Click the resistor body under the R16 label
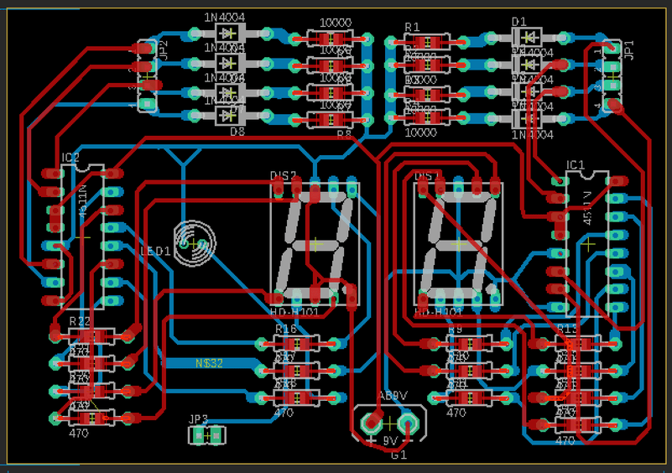The image size is (672, 473). (x=297, y=344)
